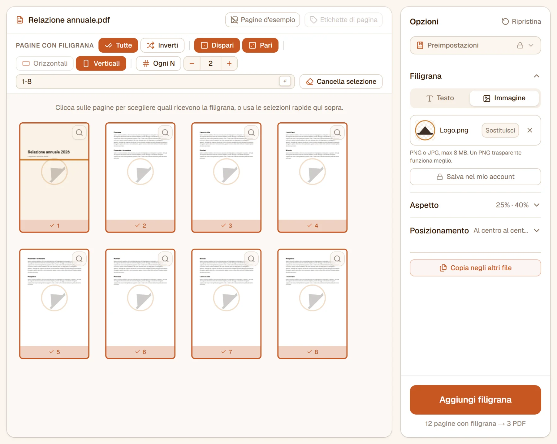Zoom page 5 using its magnifier icon
The width and height of the screenshot is (557, 444).
79,259
